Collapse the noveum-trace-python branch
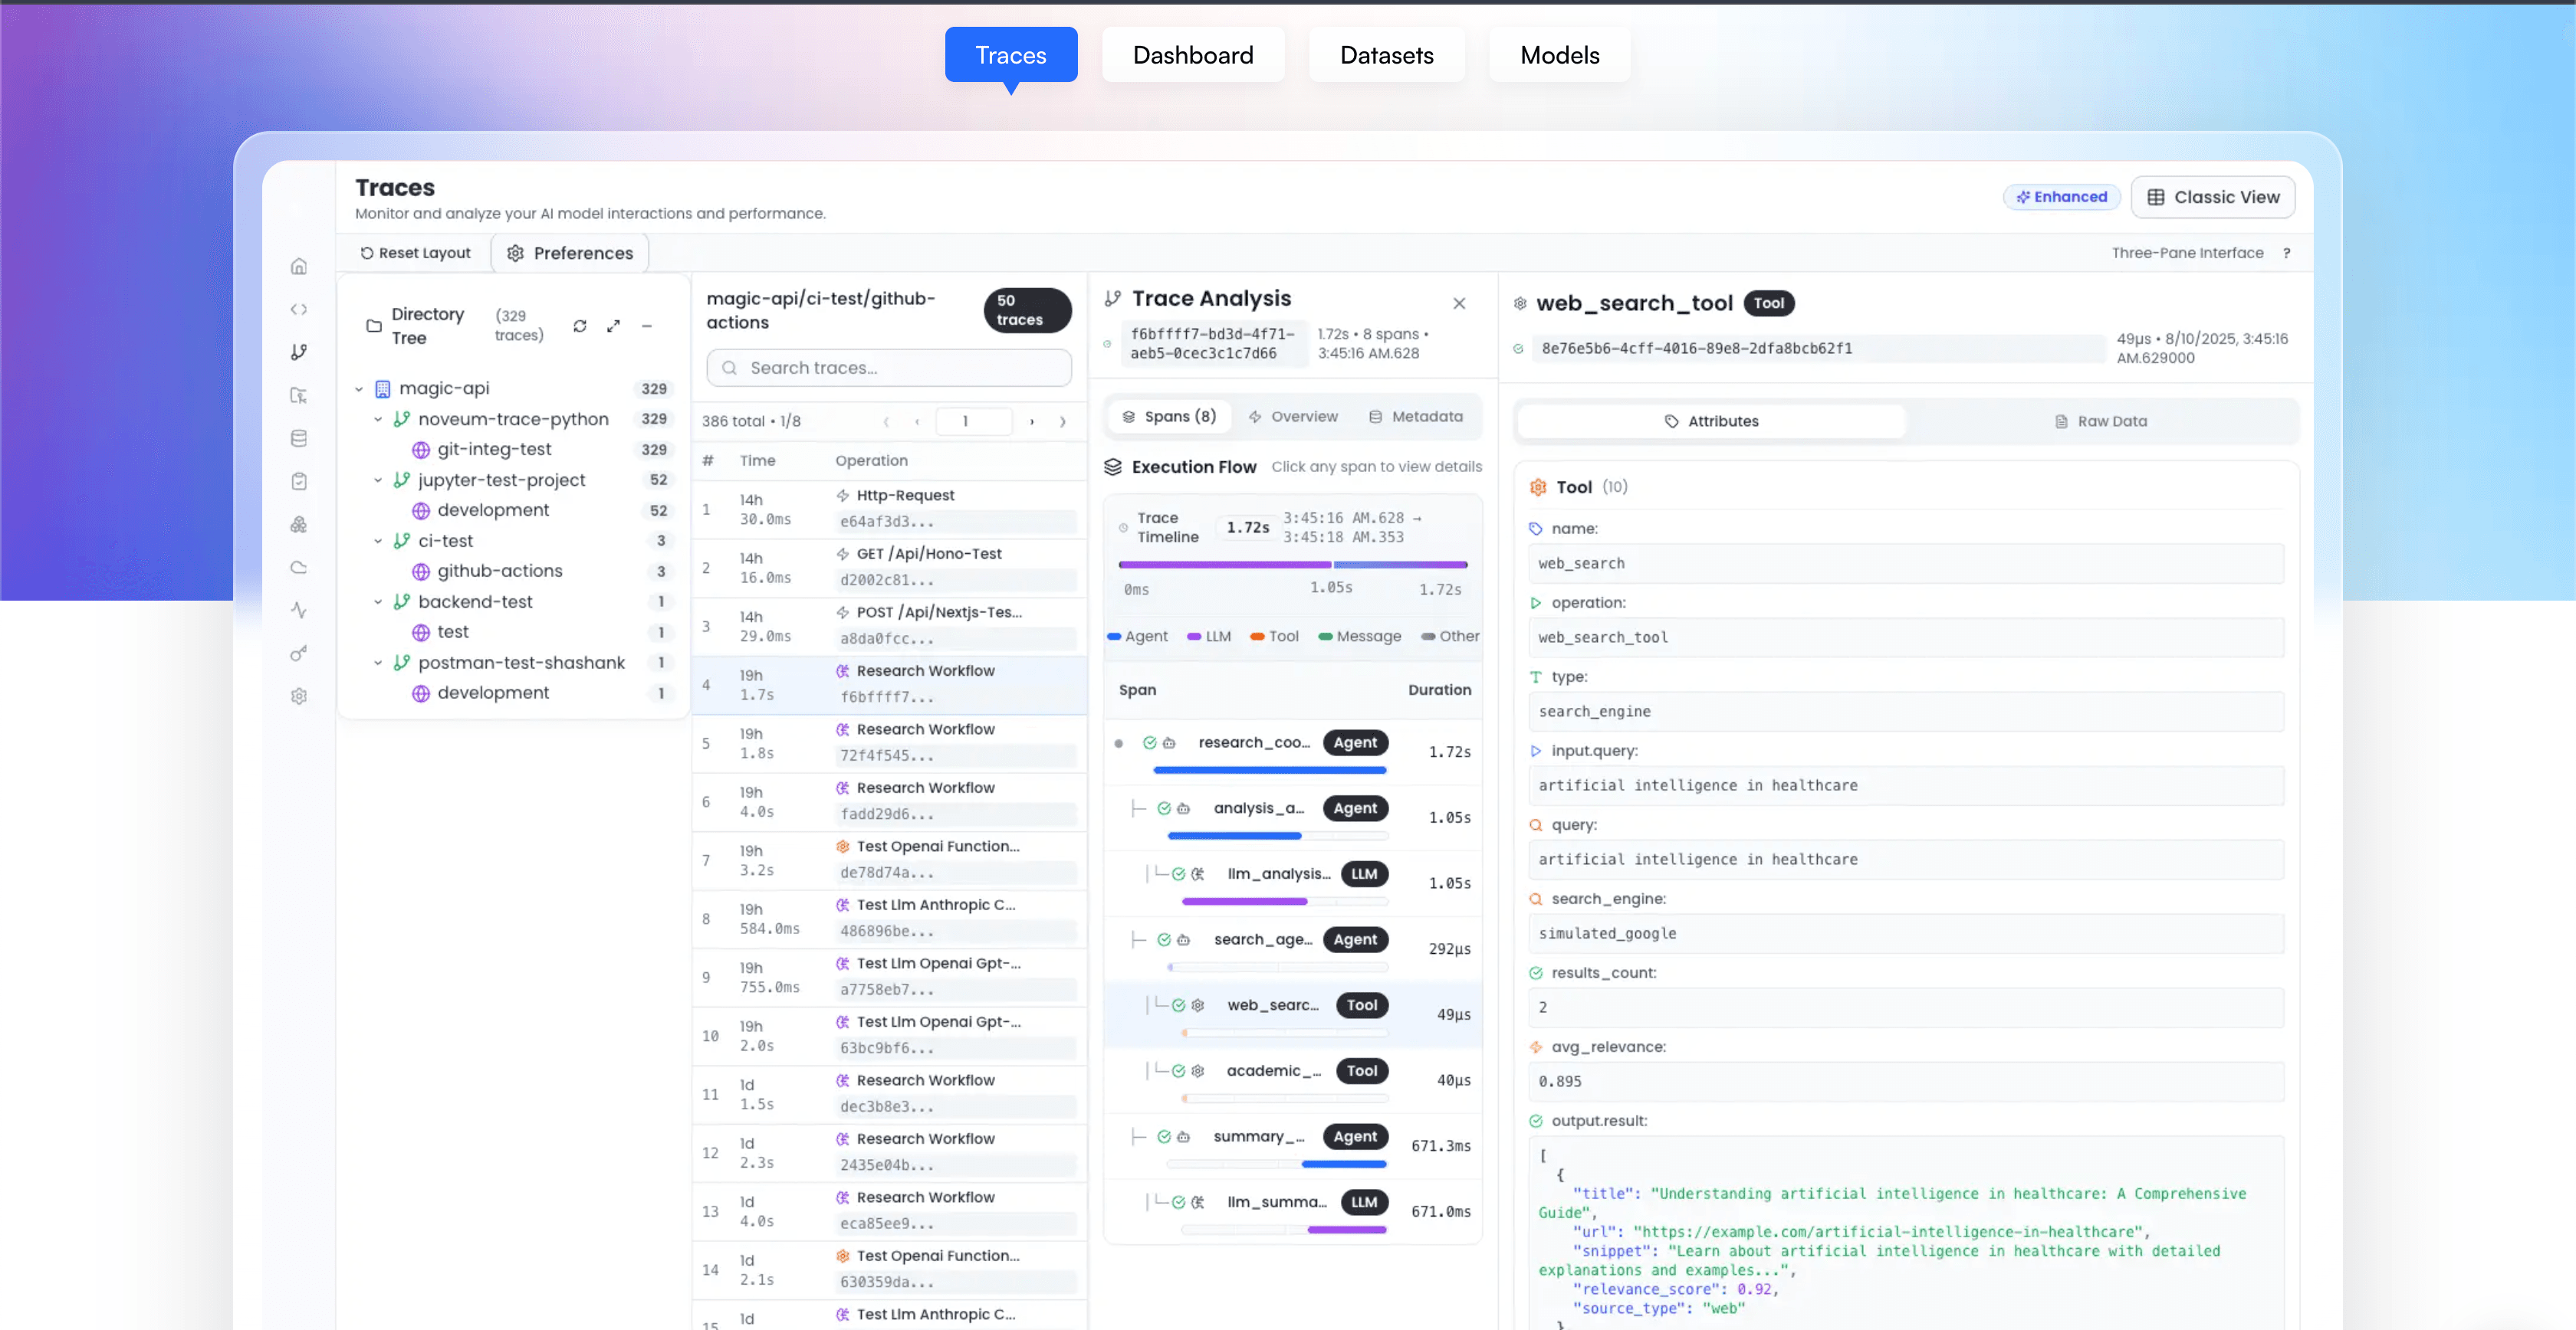Screen dimensions: 2576x1330 [x=378, y=418]
